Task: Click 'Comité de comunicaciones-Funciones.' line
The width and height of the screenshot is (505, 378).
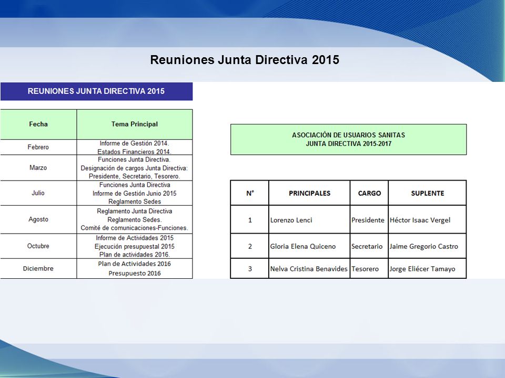Action: pos(134,228)
